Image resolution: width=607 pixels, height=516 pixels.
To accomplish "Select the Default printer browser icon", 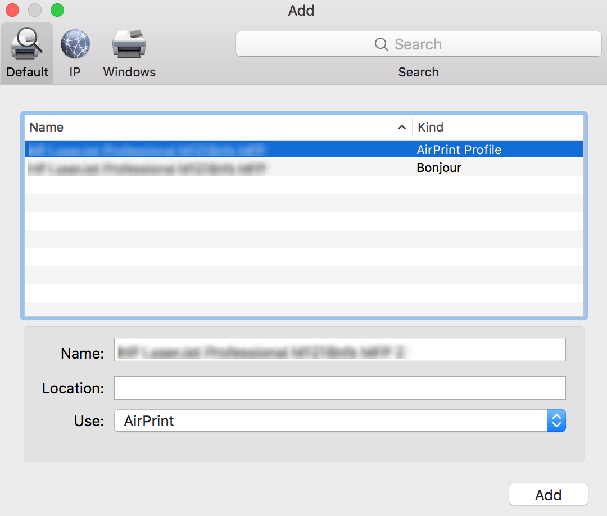I will click(x=26, y=52).
